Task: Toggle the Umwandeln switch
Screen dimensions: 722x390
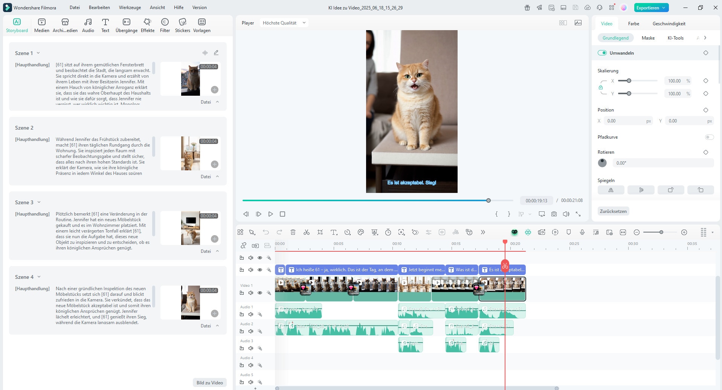Action: click(x=602, y=53)
